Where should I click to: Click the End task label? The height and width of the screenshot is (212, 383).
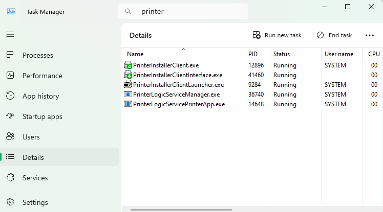click(x=341, y=35)
